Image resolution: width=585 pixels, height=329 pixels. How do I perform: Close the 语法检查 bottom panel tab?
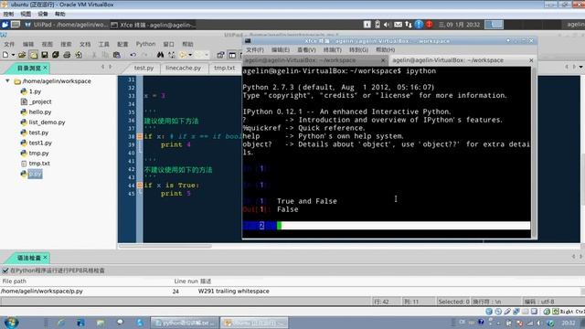[45, 258]
